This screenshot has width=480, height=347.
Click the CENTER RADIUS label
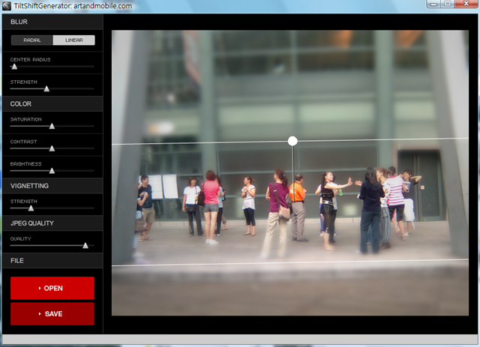(x=30, y=60)
